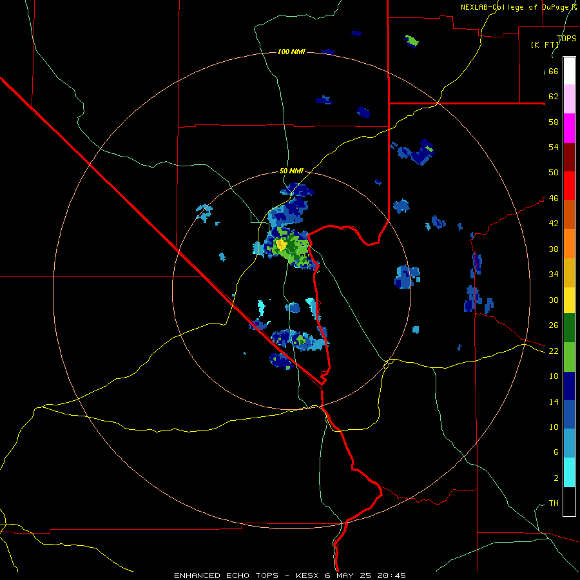Click the light green 22 kft swatch
The width and height of the screenshot is (580, 580).
coord(569,357)
